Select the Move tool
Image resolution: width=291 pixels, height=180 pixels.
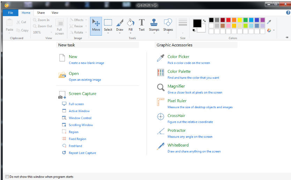pyautogui.click(x=96, y=25)
